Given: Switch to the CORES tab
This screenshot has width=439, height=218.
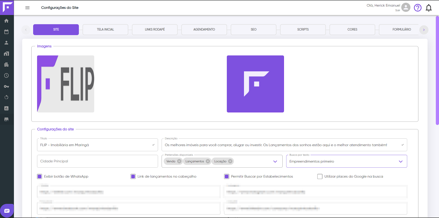Looking at the screenshot, I should (x=352, y=30).
